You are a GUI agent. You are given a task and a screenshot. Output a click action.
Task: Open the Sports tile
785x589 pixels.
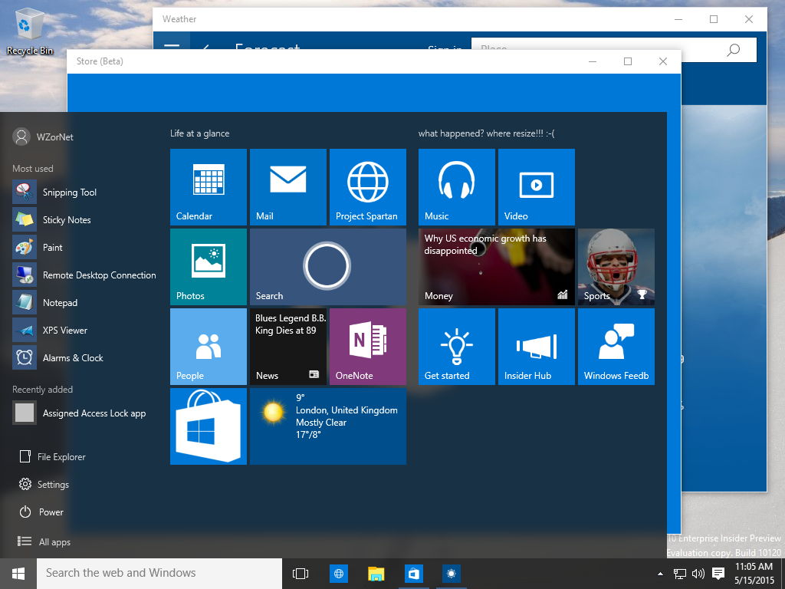click(616, 266)
